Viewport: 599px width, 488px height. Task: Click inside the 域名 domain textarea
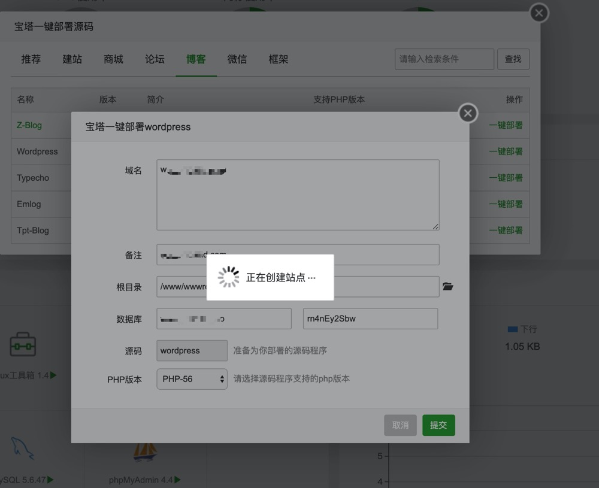click(298, 195)
